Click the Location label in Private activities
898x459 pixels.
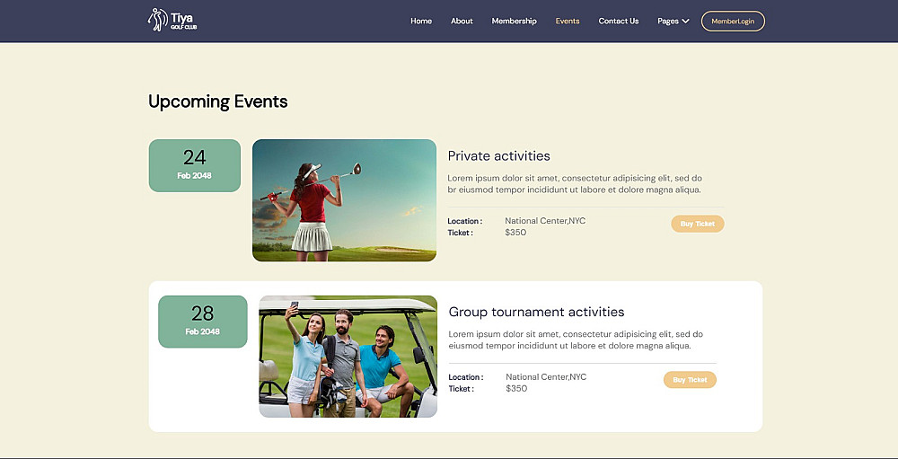[x=465, y=221]
